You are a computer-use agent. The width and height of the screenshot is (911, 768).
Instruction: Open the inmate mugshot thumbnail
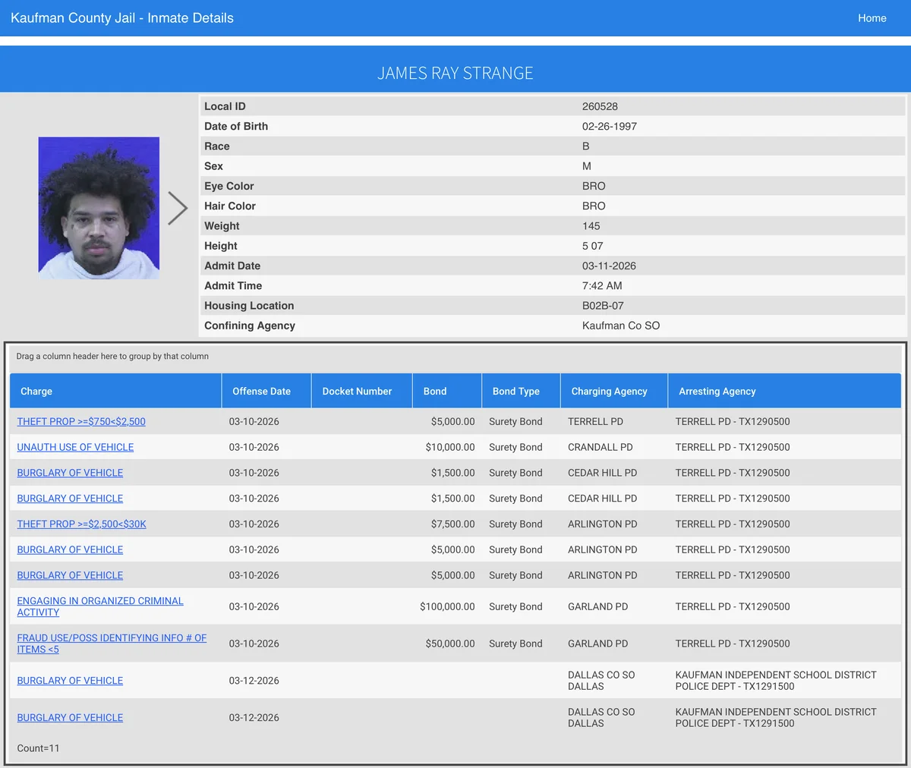[99, 208]
